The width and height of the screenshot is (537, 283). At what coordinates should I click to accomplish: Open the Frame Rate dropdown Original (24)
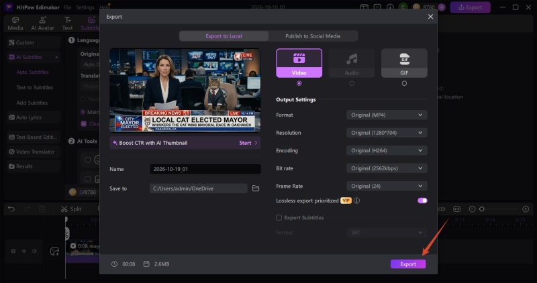point(387,186)
